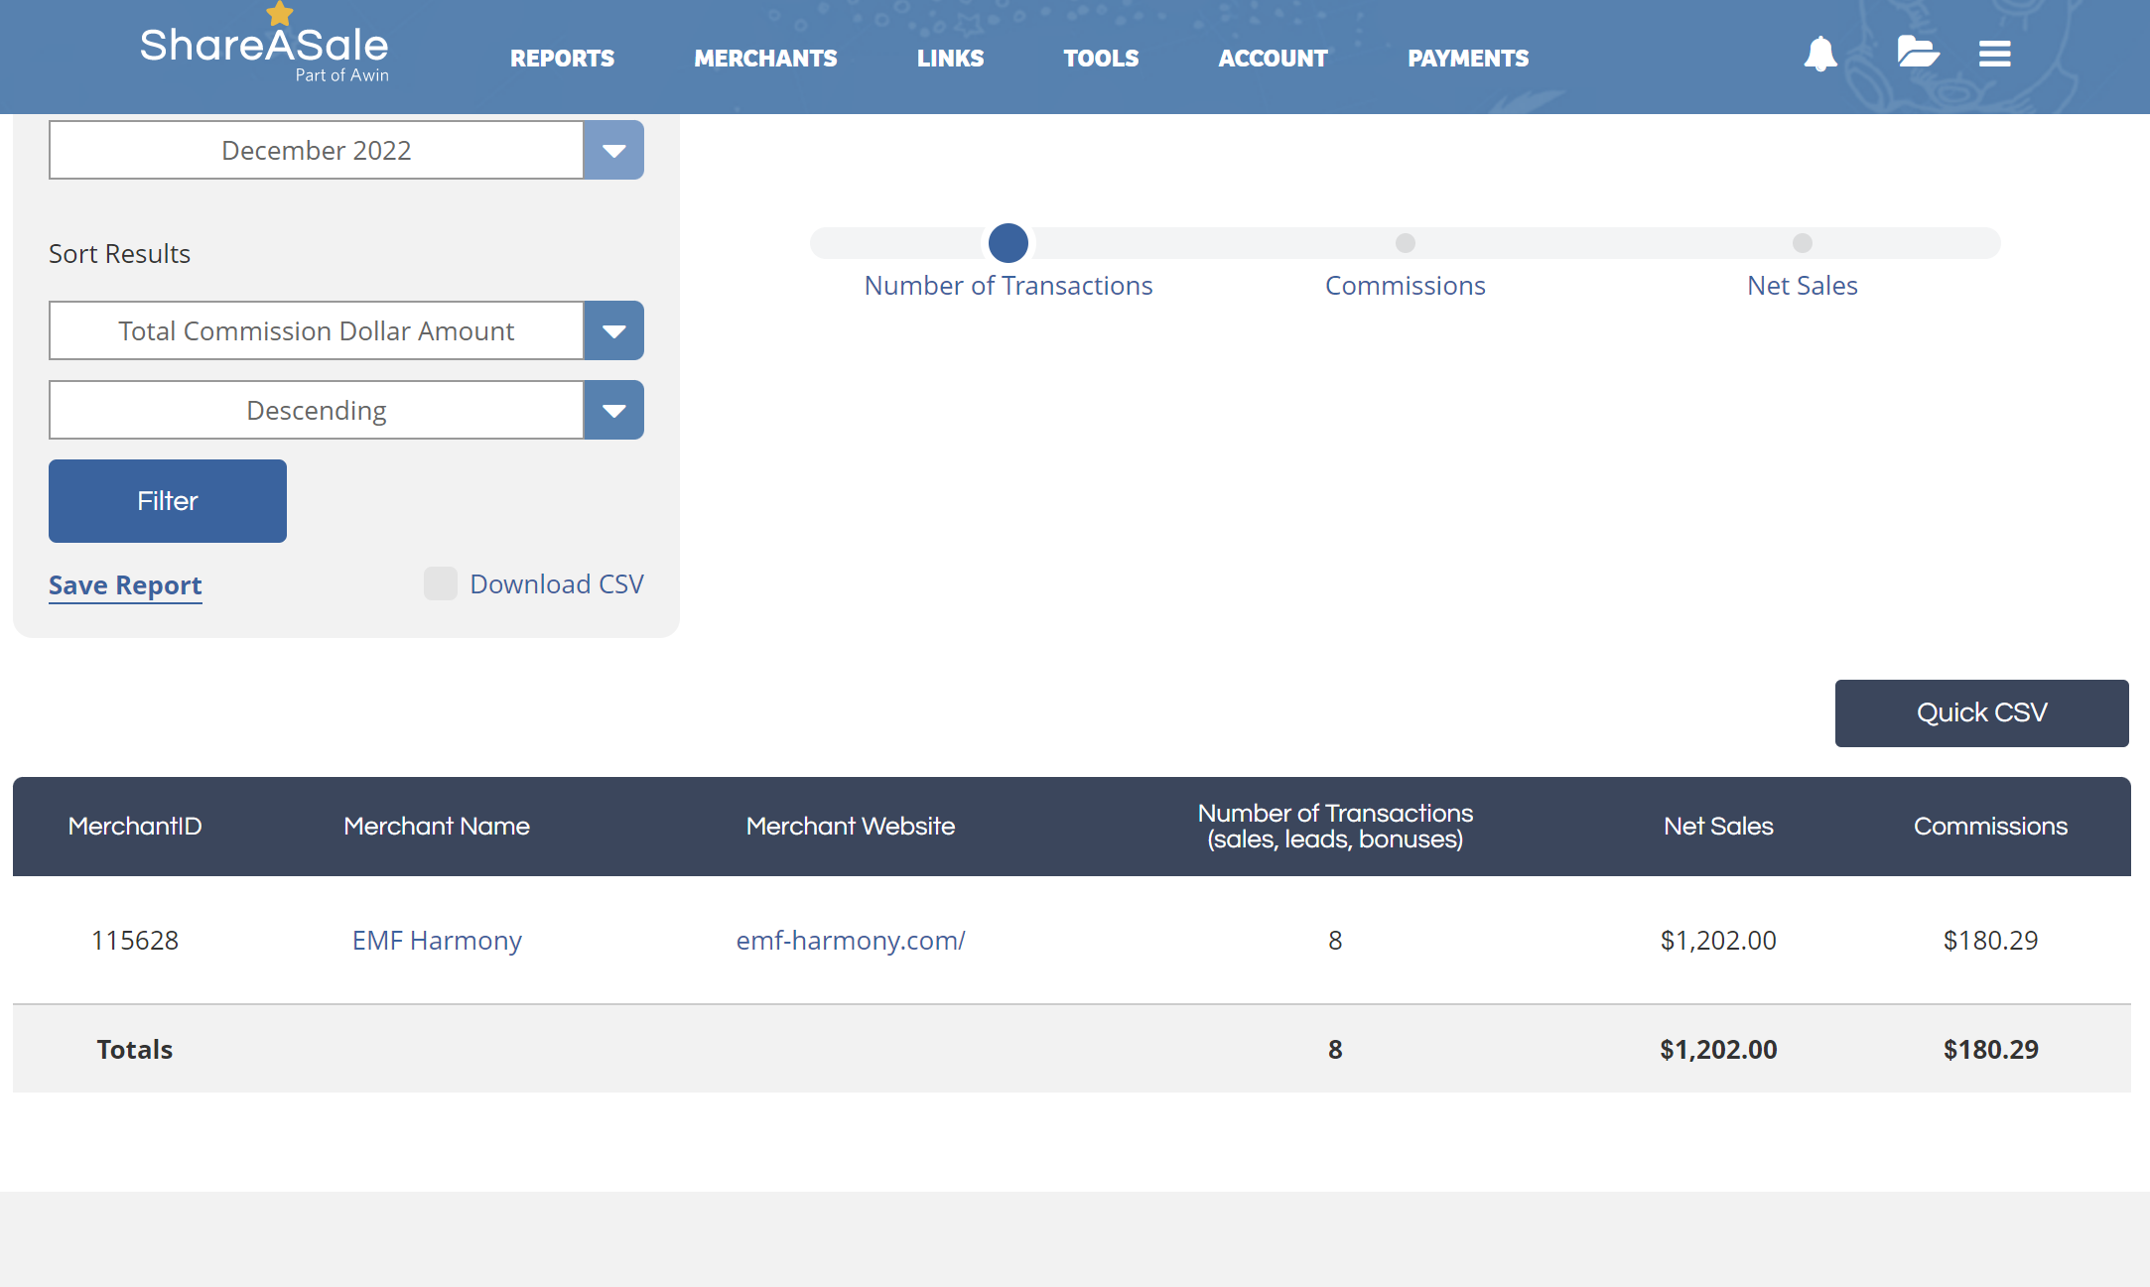Screen dimensions: 2150x1287
Task: Select the Number of Transactions chart option
Action: [x=1008, y=243]
